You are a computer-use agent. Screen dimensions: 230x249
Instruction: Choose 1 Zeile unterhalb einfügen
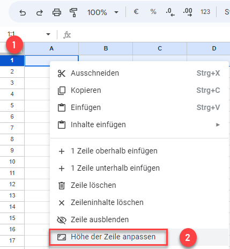[139, 169]
